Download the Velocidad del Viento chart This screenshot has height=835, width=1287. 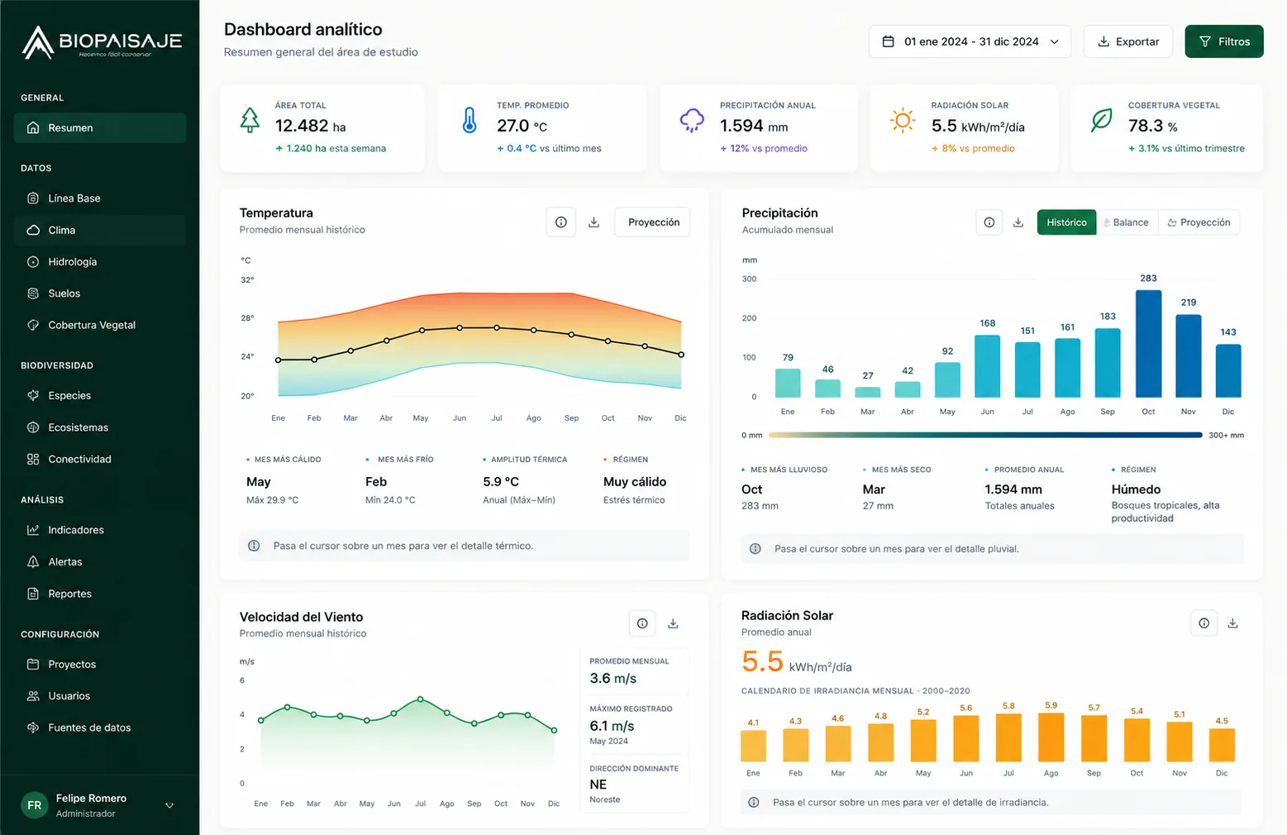[x=673, y=623]
